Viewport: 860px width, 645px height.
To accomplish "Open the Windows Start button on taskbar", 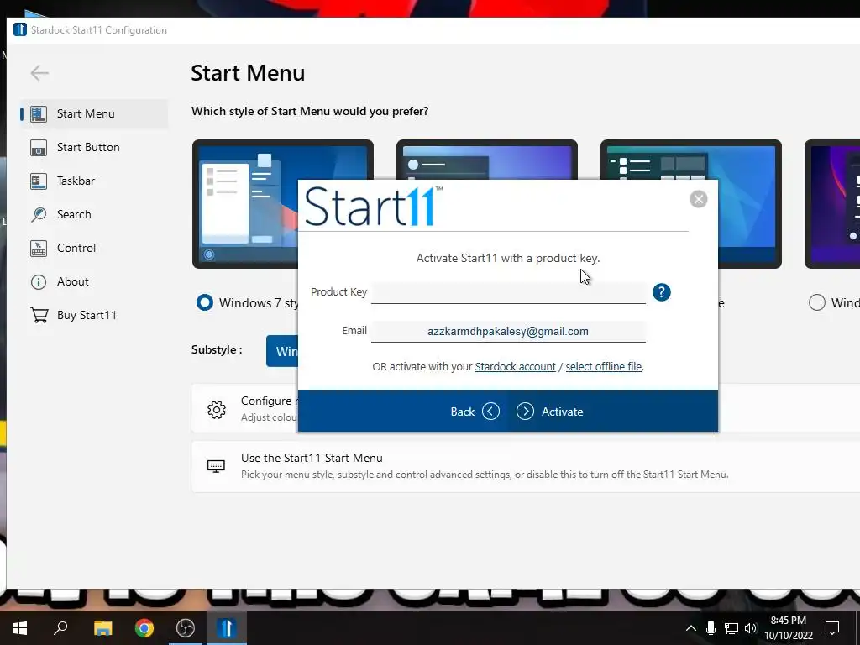I will tap(20, 628).
